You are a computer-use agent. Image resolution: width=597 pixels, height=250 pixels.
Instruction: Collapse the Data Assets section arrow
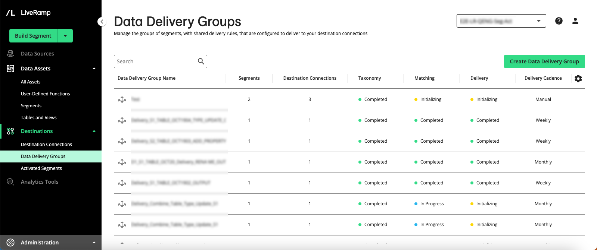(x=94, y=69)
